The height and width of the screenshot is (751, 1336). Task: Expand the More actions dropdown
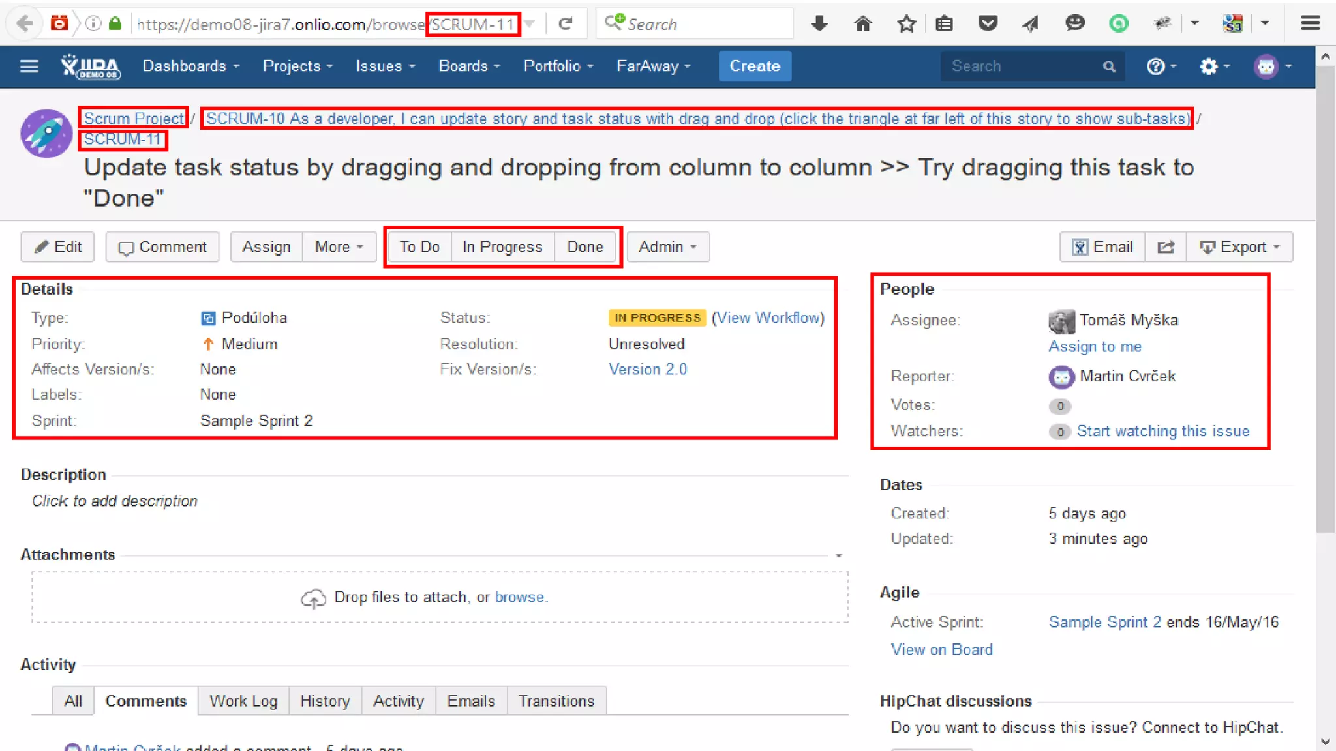339,247
